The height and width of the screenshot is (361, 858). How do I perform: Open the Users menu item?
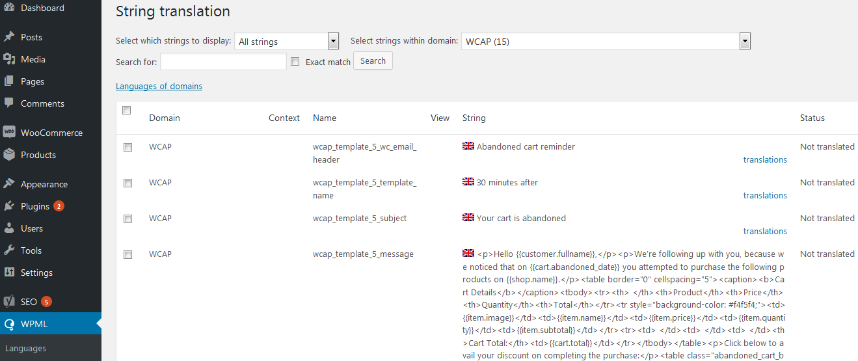tap(32, 228)
